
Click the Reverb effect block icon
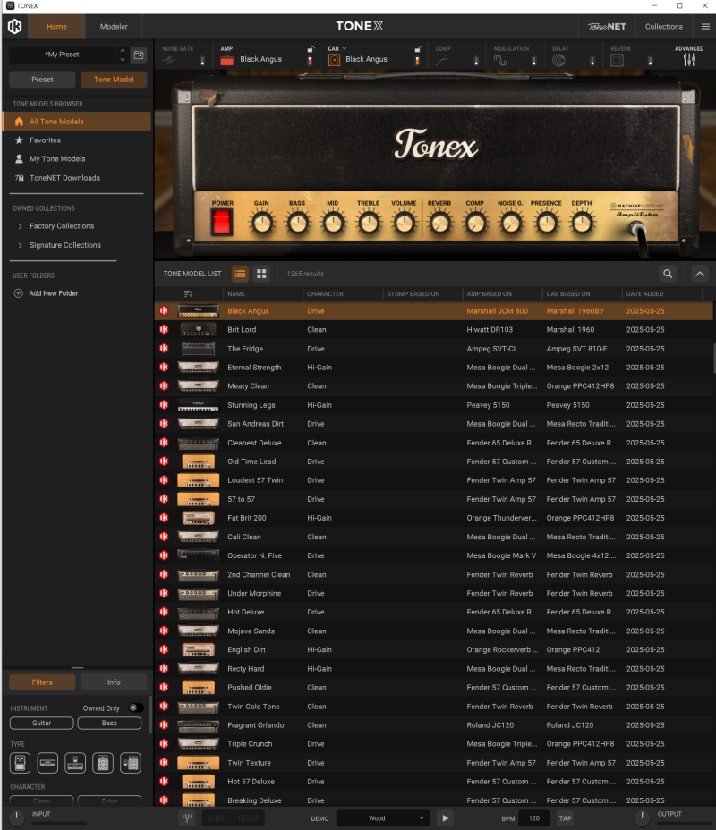(617, 60)
